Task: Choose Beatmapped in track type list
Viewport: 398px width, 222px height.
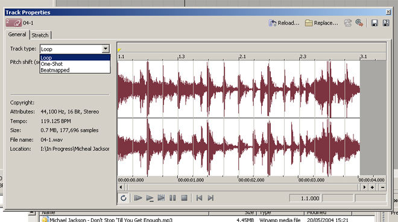Action: 75,70
